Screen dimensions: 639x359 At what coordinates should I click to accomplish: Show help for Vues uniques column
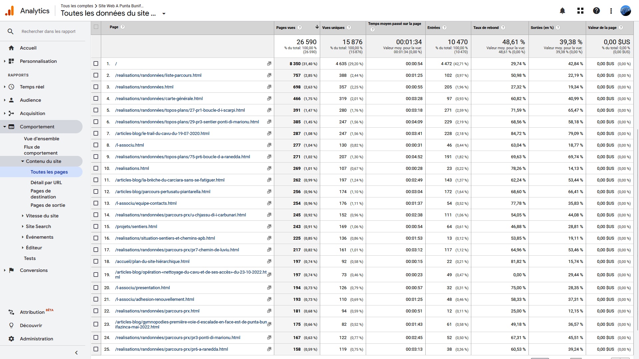coord(349,28)
